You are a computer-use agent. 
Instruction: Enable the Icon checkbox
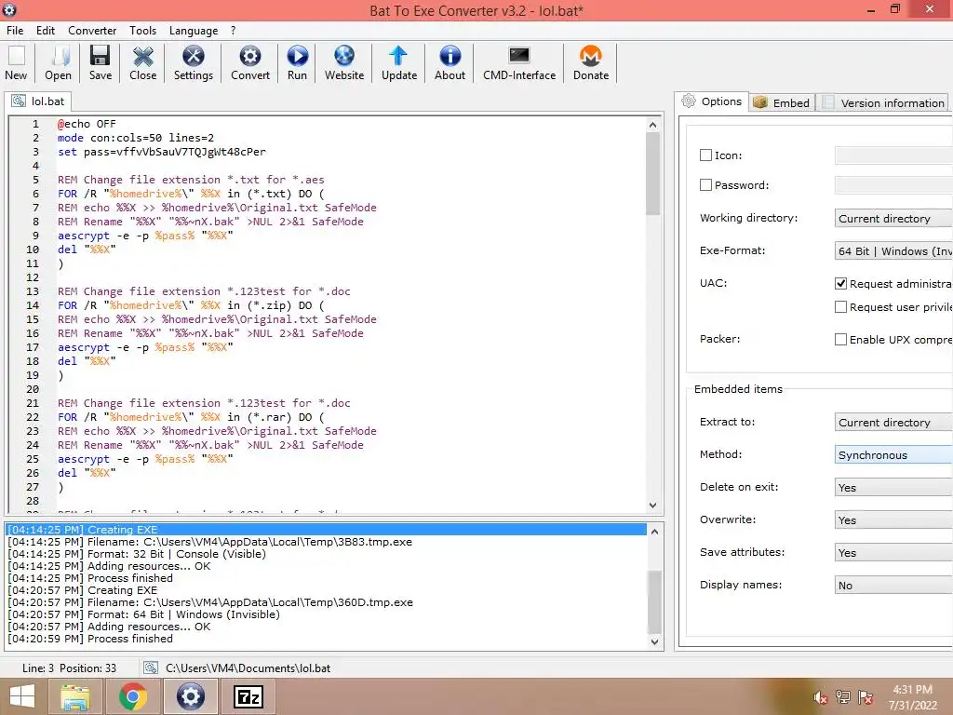[x=705, y=155]
